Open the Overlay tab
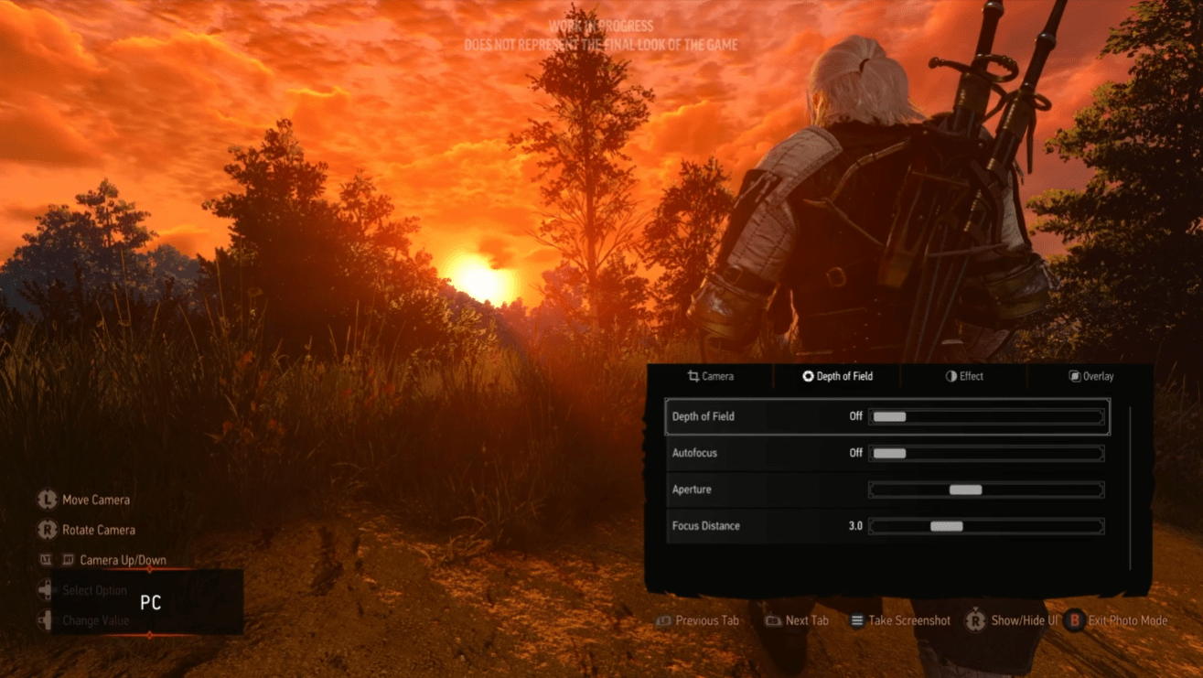 1090,376
